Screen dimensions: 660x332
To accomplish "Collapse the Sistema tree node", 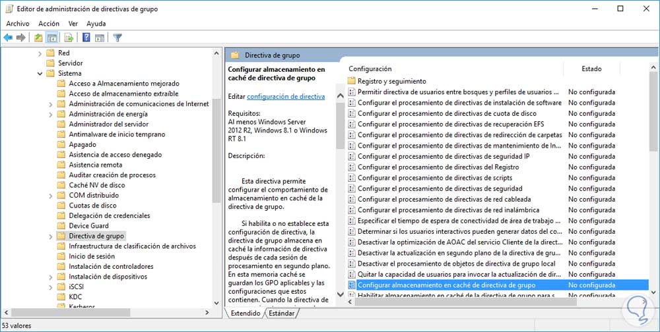I will (x=40, y=74).
